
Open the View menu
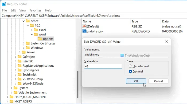(23, 10)
